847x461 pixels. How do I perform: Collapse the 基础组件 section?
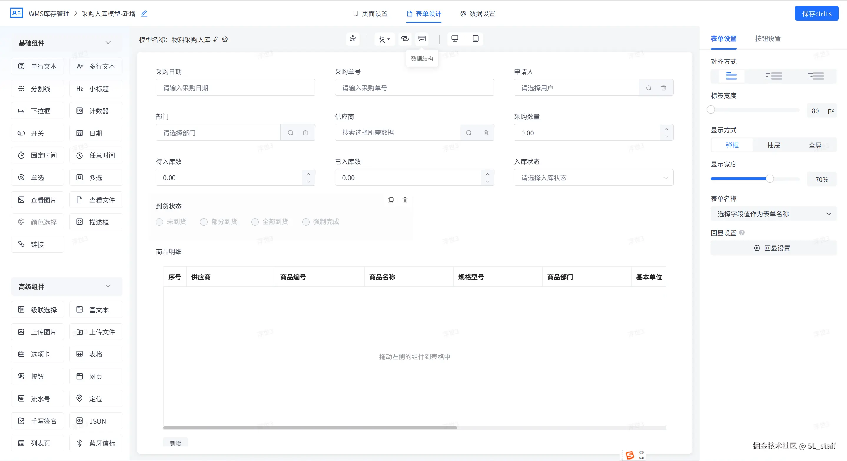click(108, 43)
